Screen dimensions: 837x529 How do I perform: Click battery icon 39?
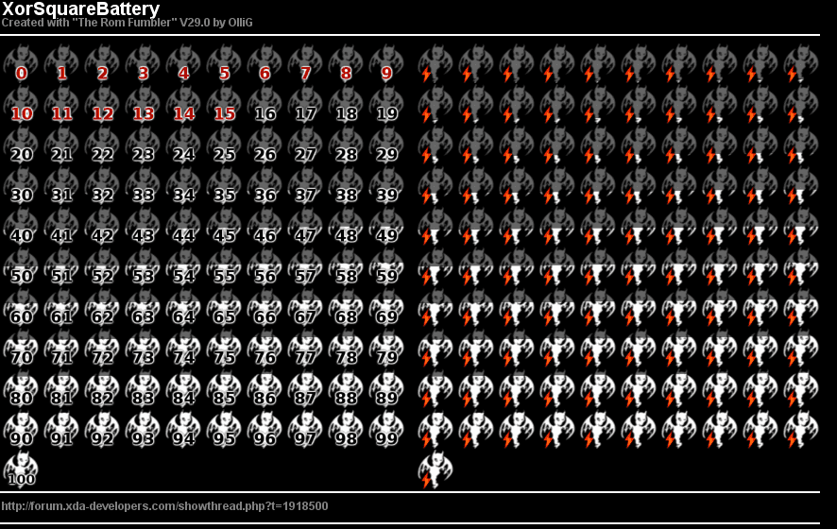coord(386,186)
